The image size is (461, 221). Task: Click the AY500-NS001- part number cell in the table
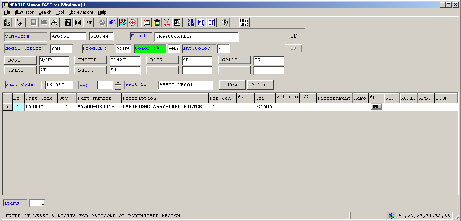(x=99, y=107)
